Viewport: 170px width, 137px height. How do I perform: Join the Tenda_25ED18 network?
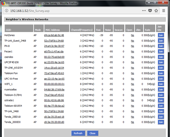(161, 117)
